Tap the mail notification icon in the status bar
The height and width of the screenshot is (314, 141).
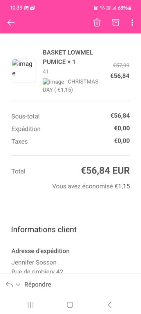pyautogui.click(x=33, y=8)
